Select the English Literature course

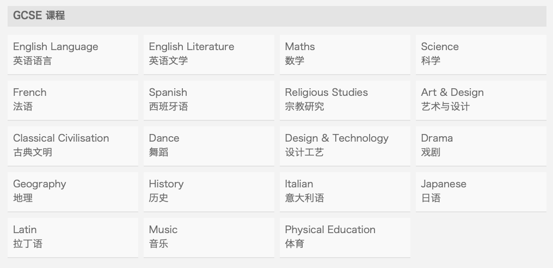(x=209, y=54)
